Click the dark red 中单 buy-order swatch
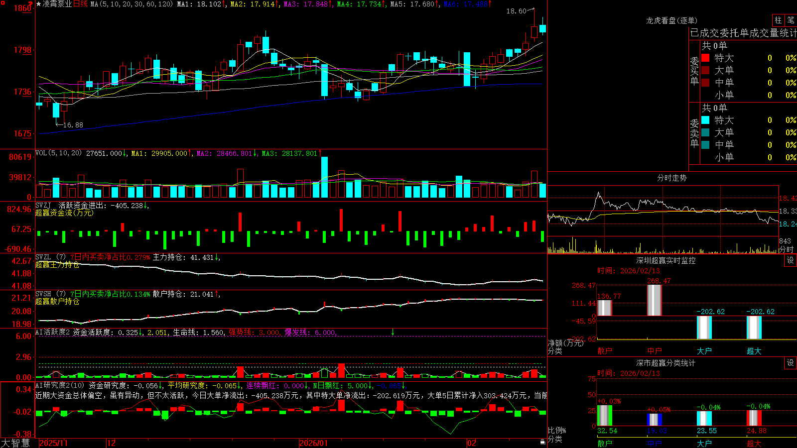The image size is (797, 448). click(x=705, y=83)
